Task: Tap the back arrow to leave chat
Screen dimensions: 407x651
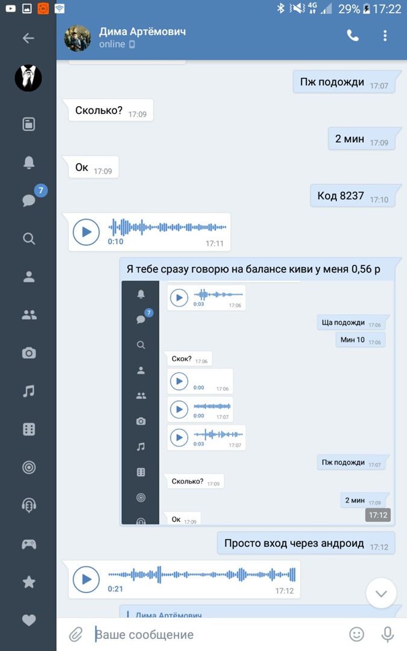Action: (x=28, y=38)
